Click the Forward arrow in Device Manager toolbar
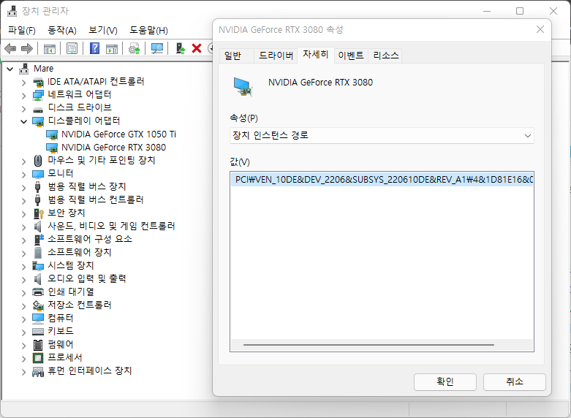The height and width of the screenshot is (418, 571). point(27,48)
